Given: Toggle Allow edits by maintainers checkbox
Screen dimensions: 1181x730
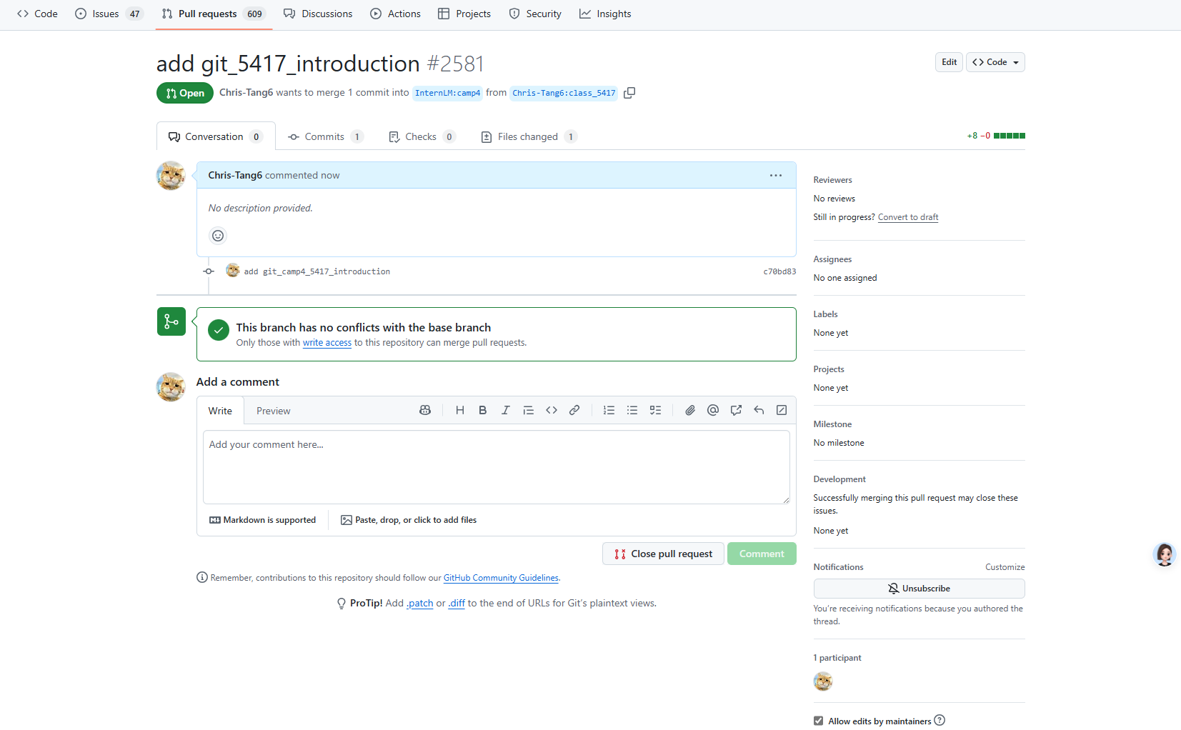Looking at the screenshot, I should [x=818, y=721].
